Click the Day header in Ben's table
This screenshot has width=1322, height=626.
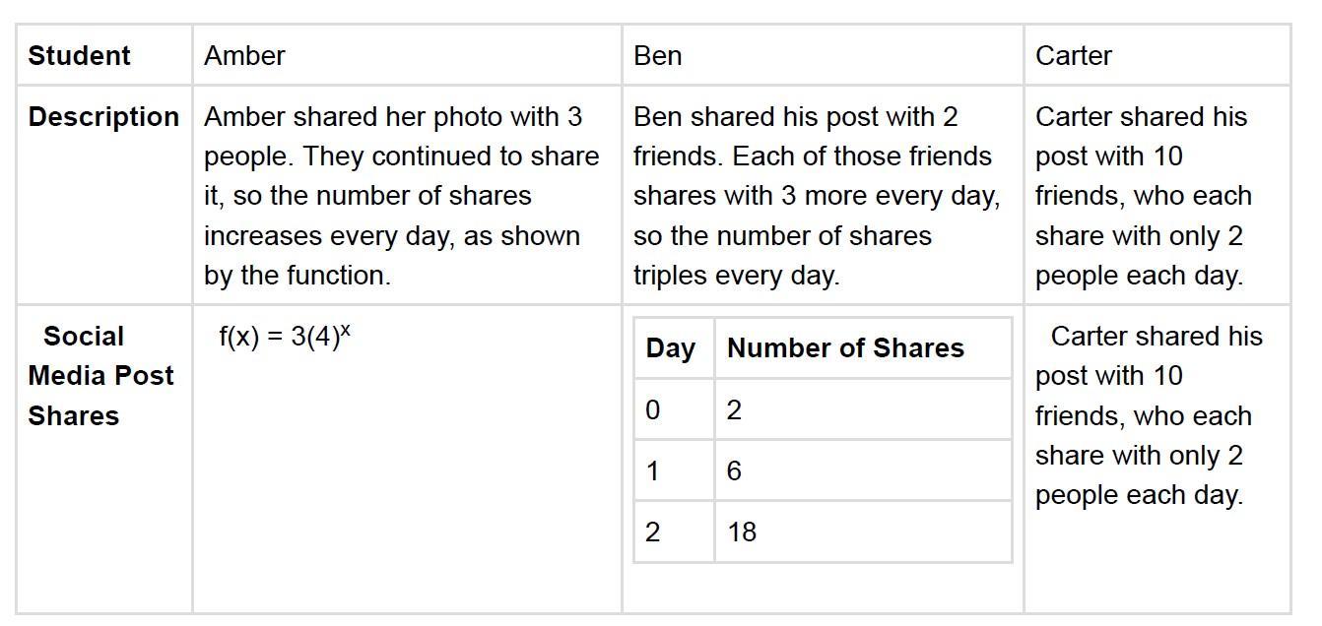(x=671, y=347)
